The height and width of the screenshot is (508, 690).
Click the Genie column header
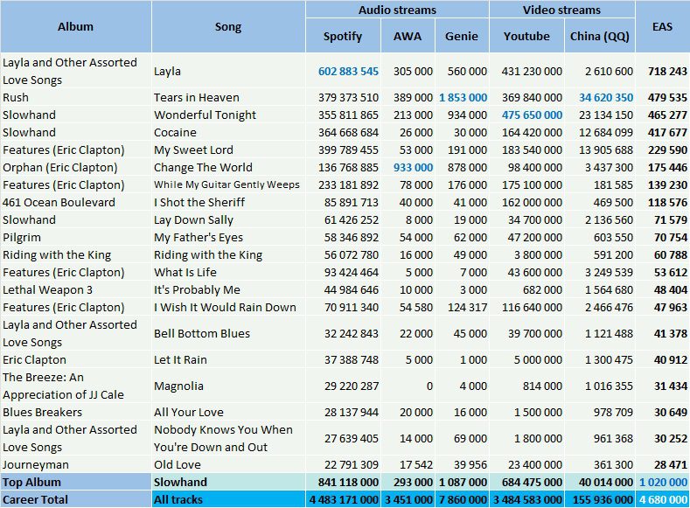(x=462, y=36)
